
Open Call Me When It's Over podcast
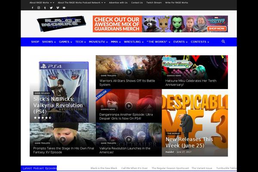(x=135, y=168)
